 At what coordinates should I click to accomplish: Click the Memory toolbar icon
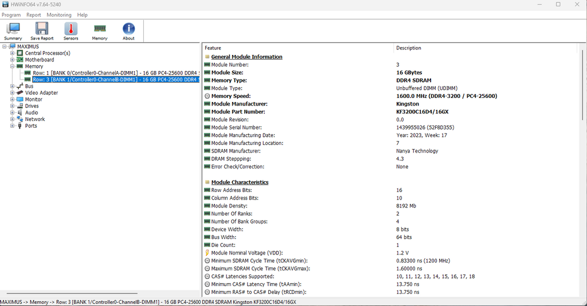[x=100, y=29]
